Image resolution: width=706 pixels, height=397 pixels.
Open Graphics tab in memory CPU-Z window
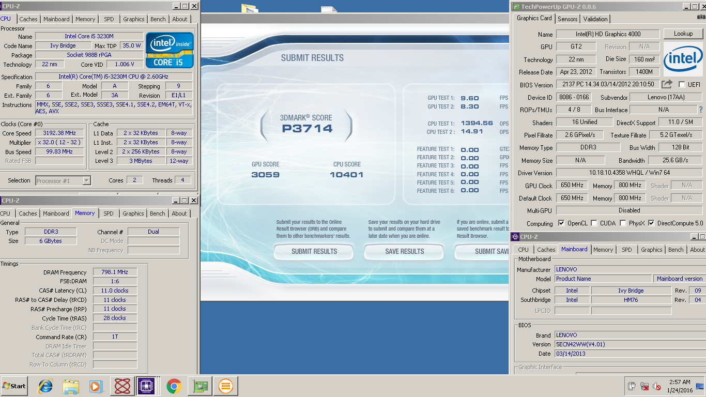pyautogui.click(x=133, y=213)
